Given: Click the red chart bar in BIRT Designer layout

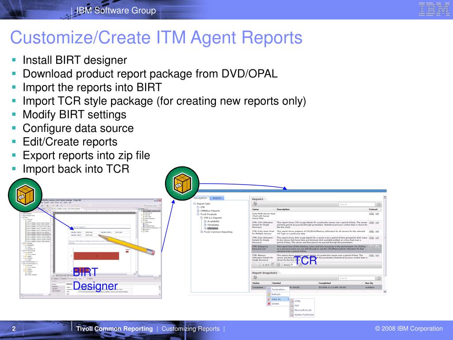Looking at the screenshot, I should pos(96,256).
